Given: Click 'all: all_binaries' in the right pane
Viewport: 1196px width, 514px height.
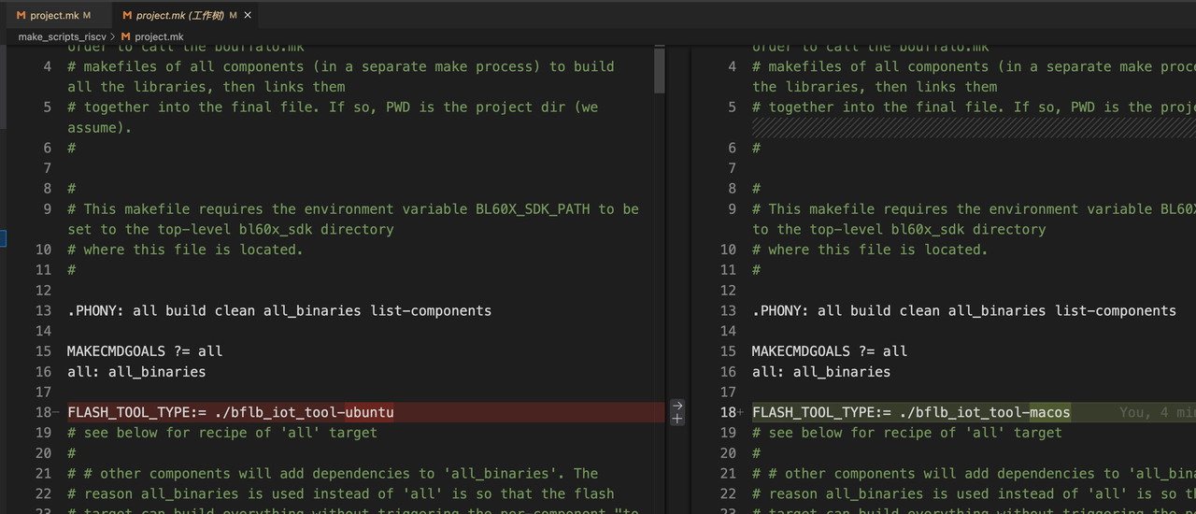Looking at the screenshot, I should pos(821,372).
